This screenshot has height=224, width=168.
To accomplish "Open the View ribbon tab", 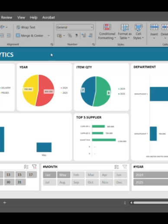I will [x=21, y=17].
